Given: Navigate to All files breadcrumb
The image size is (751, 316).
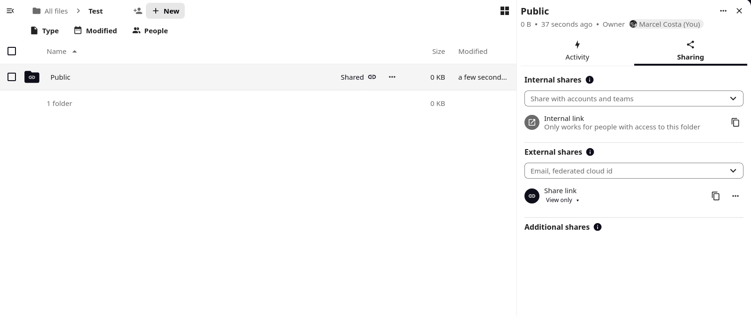Looking at the screenshot, I should coord(50,11).
